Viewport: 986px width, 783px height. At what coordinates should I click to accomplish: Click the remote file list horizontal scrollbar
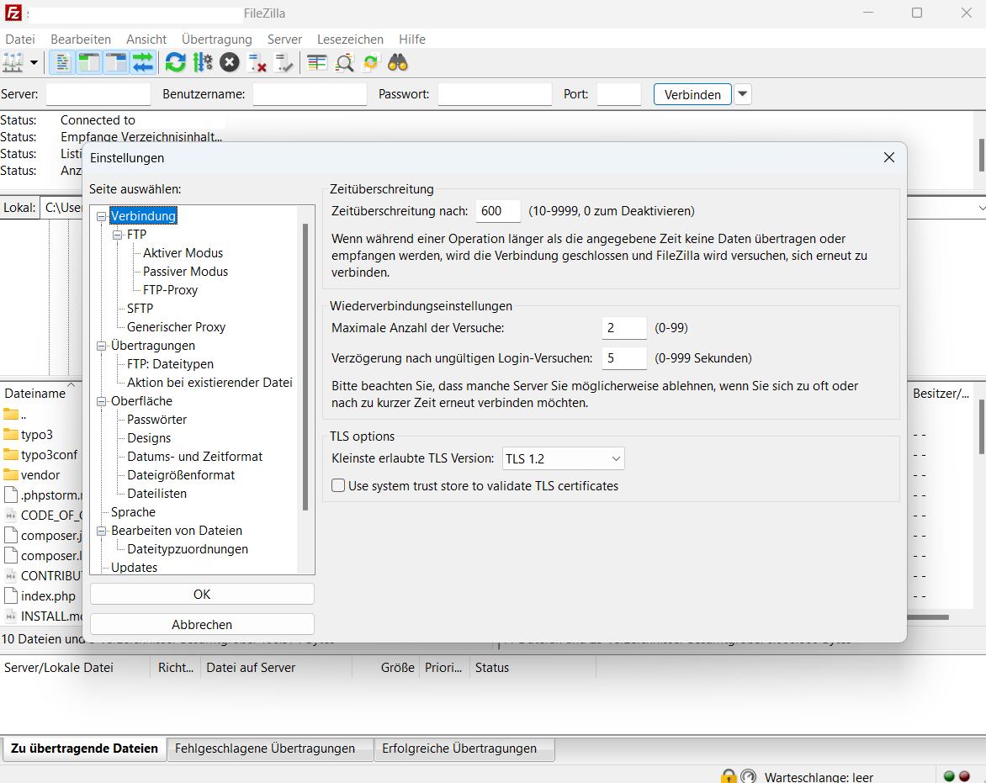[x=928, y=617]
